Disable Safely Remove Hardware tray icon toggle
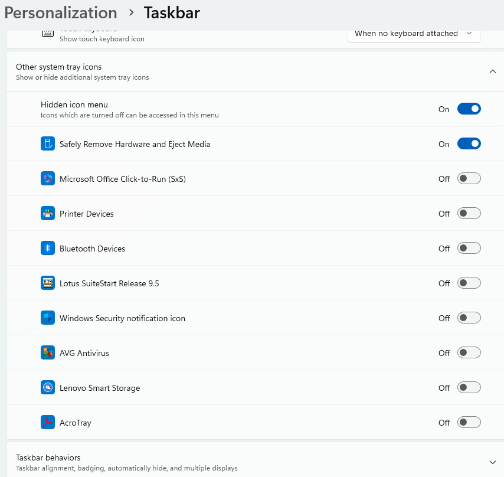Viewport: 504px width, 477px height. pos(469,143)
